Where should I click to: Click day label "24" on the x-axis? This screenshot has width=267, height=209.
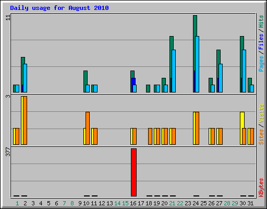coord(196,203)
